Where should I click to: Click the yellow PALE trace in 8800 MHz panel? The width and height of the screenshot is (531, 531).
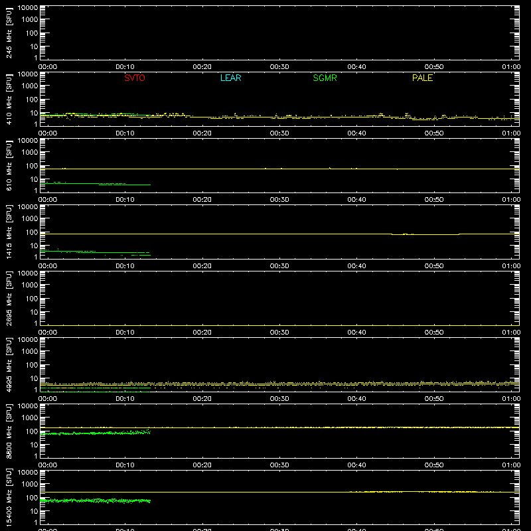[279, 427]
